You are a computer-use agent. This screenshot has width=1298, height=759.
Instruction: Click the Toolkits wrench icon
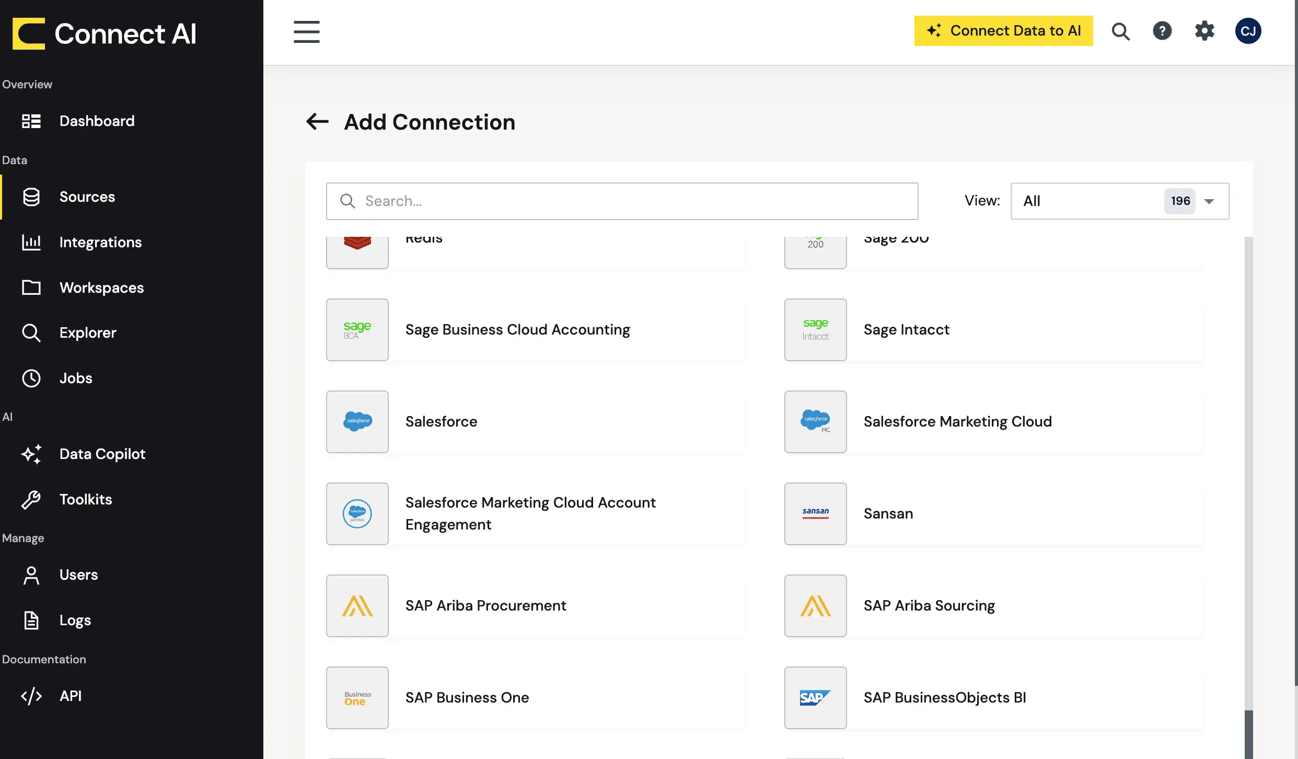click(x=31, y=499)
